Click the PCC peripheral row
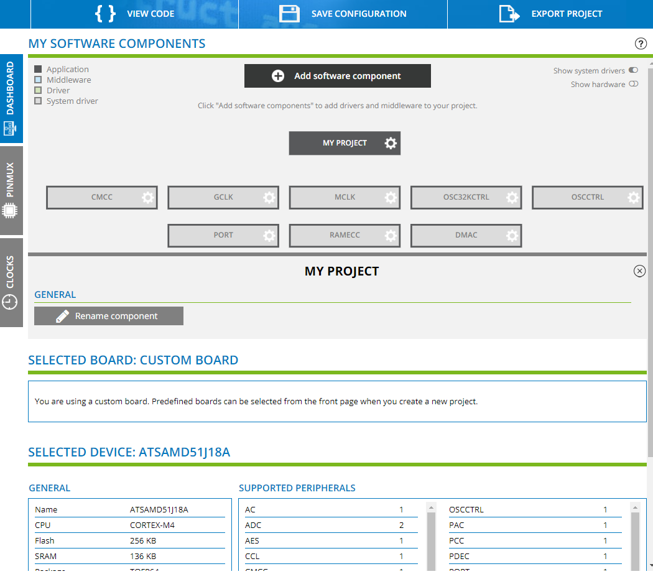The width and height of the screenshot is (653, 574). [x=535, y=540]
